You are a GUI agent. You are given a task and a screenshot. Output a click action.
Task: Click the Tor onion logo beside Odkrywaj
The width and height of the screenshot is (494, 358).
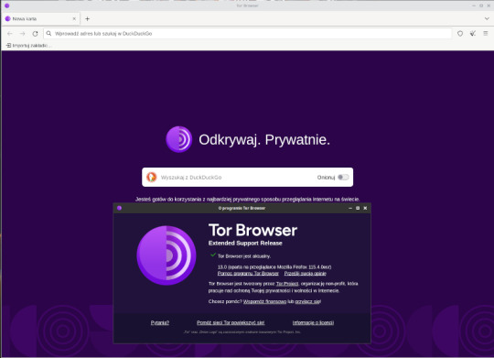point(179,139)
